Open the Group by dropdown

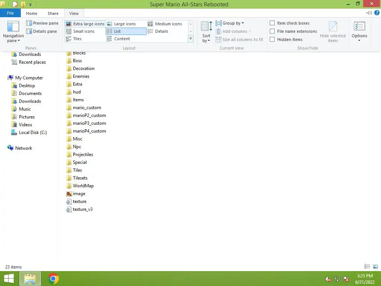230,23
